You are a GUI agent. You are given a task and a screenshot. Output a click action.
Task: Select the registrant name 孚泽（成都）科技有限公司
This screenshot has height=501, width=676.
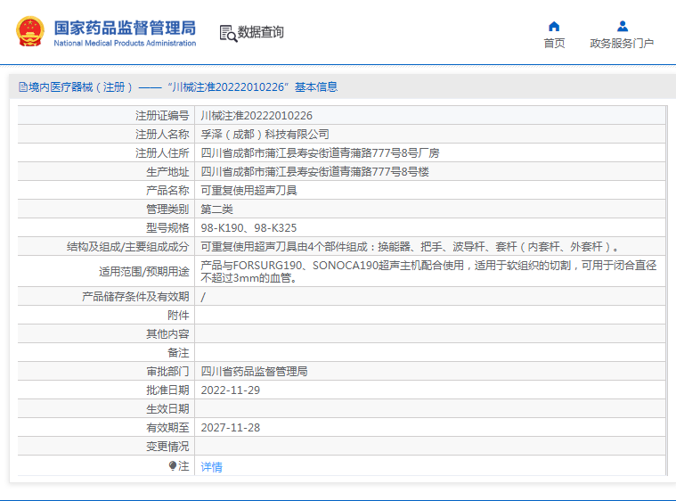265,135
